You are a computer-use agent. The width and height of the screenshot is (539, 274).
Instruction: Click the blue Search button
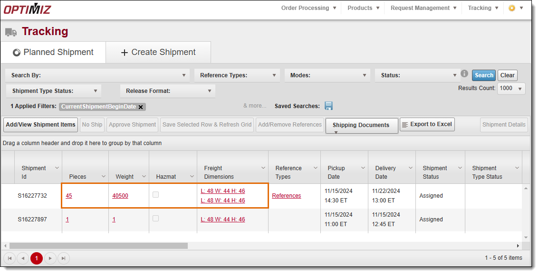(484, 75)
